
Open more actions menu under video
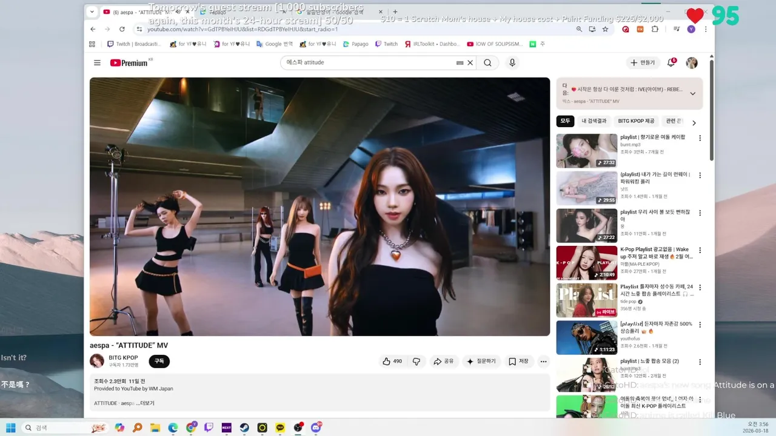pyautogui.click(x=543, y=362)
